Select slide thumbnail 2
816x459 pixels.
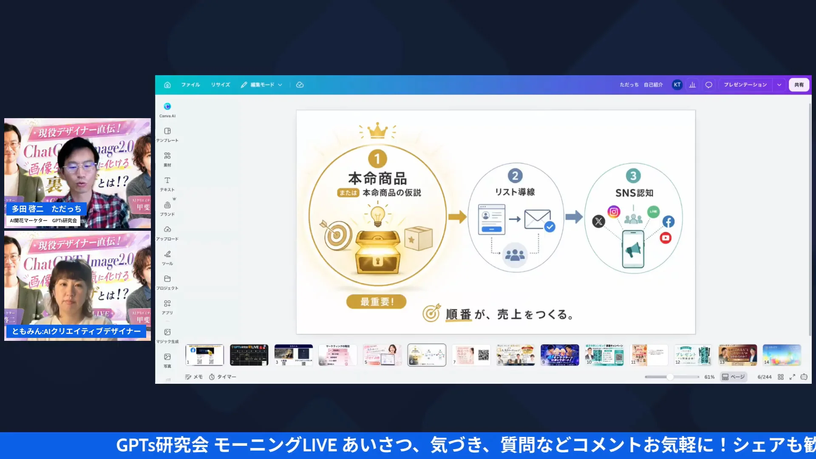[249, 355]
